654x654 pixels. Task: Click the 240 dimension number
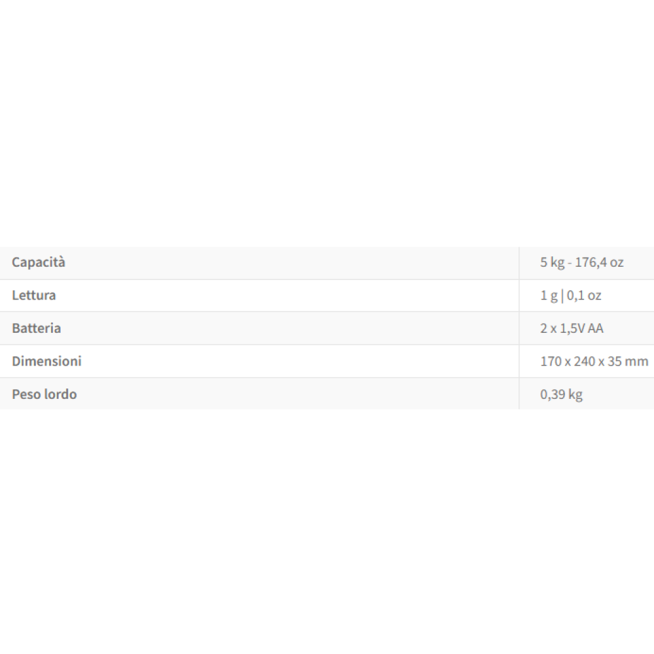[x=583, y=361]
